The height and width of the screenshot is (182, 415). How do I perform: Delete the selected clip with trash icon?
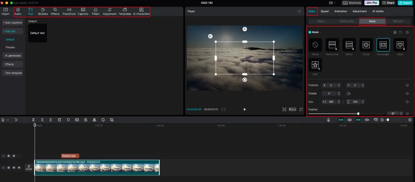pos(59,120)
